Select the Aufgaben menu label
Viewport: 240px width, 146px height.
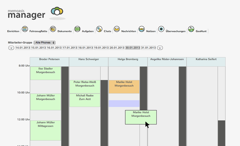tap(88, 31)
